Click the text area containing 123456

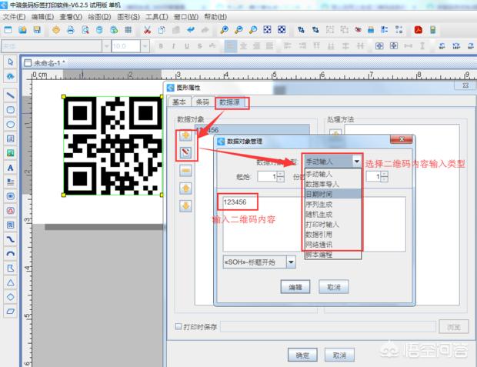click(x=314, y=225)
